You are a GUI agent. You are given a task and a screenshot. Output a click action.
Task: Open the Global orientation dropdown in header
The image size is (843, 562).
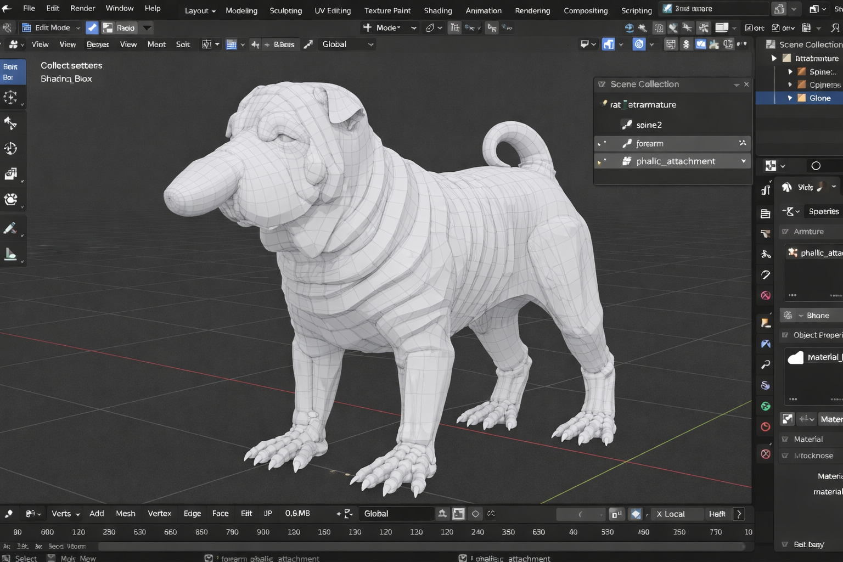click(347, 44)
